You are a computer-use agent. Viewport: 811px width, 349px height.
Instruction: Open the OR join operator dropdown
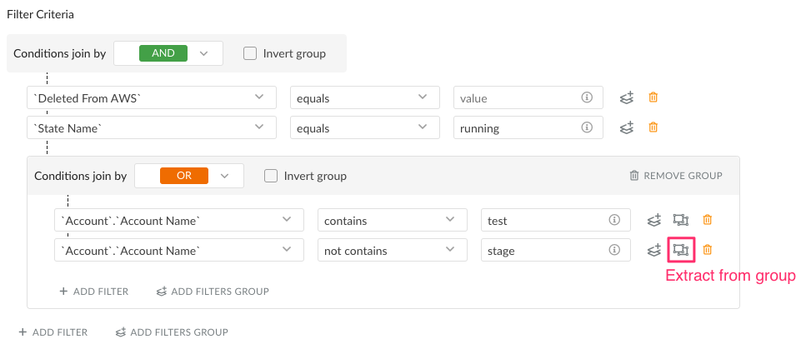pyautogui.click(x=188, y=176)
